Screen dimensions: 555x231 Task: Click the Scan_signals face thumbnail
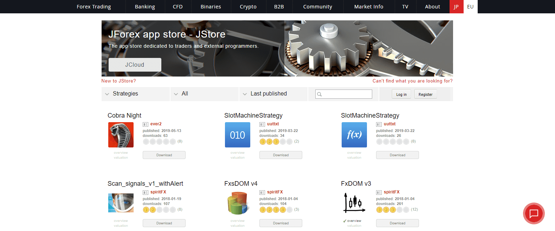tap(121, 203)
